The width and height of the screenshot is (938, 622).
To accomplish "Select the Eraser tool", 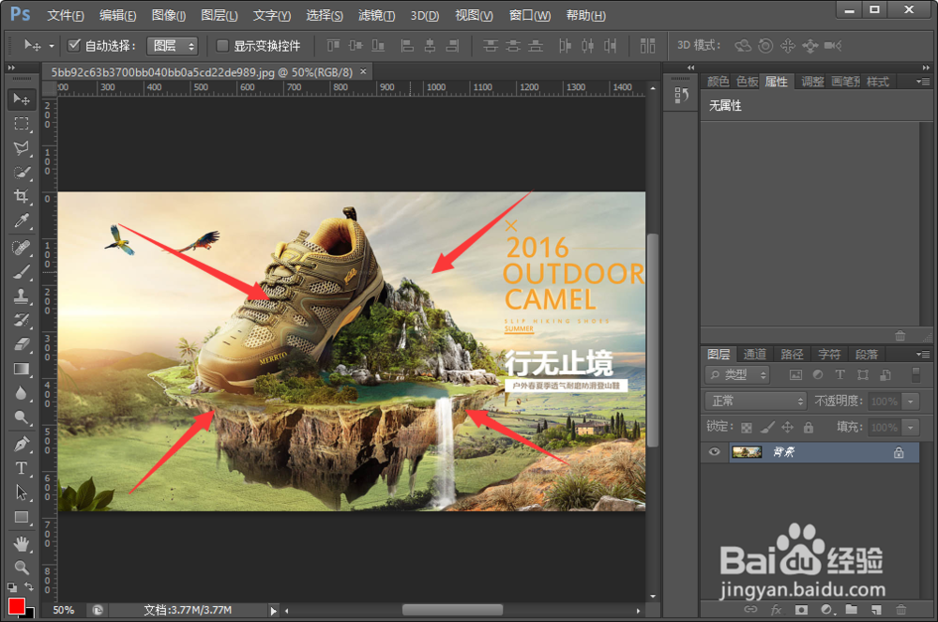I will click(x=22, y=344).
